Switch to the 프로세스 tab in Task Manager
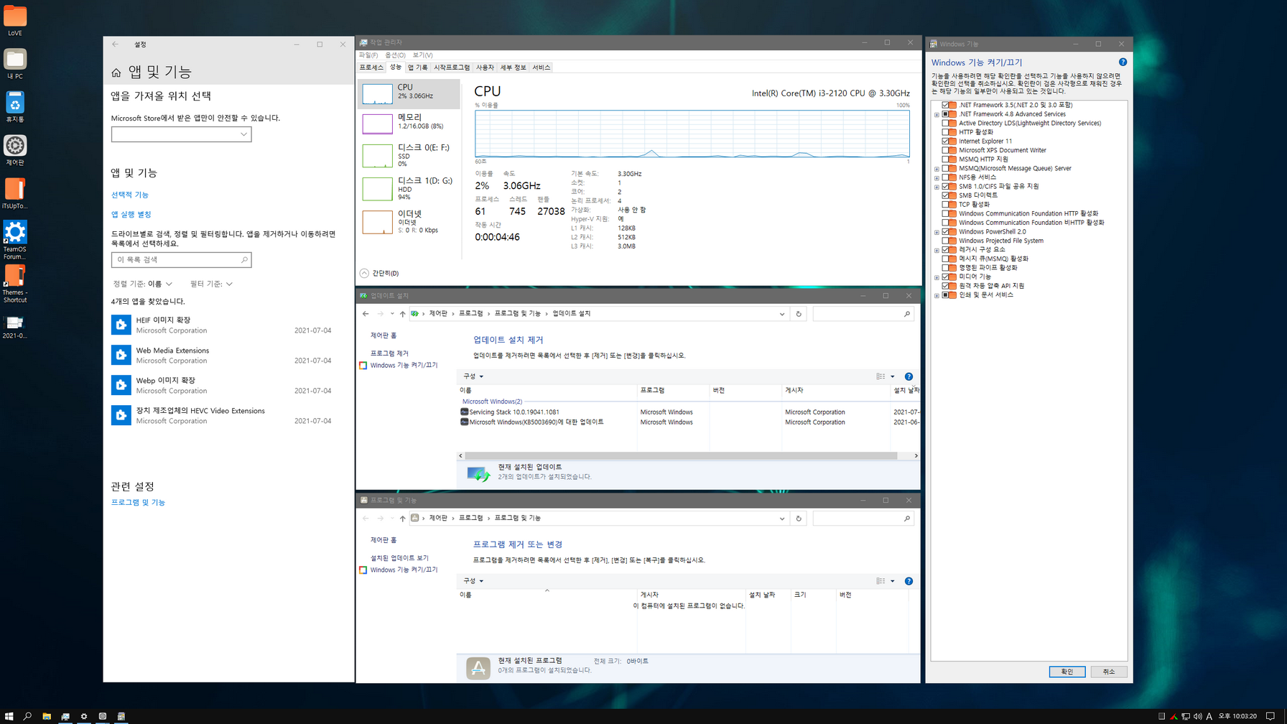The width and height of the screenshot is (1287, 724). pyautogui.click(x=371, y=68)
